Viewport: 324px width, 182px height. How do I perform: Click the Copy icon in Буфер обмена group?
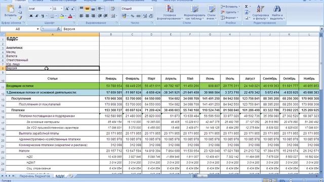[x=20, y=12]
